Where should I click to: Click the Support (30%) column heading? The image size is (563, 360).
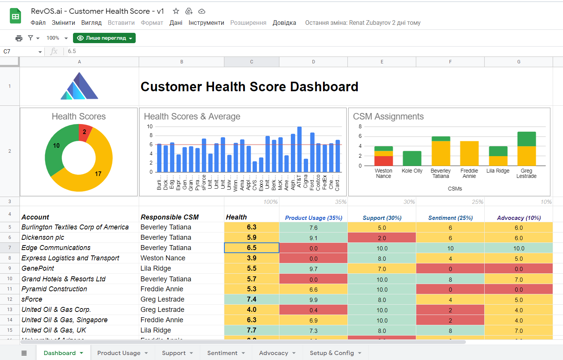pyautogui.click(x=382, y=218)
